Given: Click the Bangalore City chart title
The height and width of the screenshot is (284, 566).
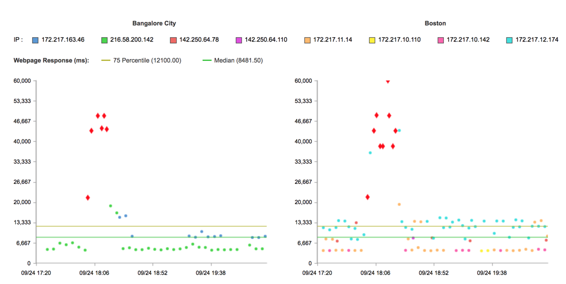Looking at the screenshot, I should click(x=154, y=24).
